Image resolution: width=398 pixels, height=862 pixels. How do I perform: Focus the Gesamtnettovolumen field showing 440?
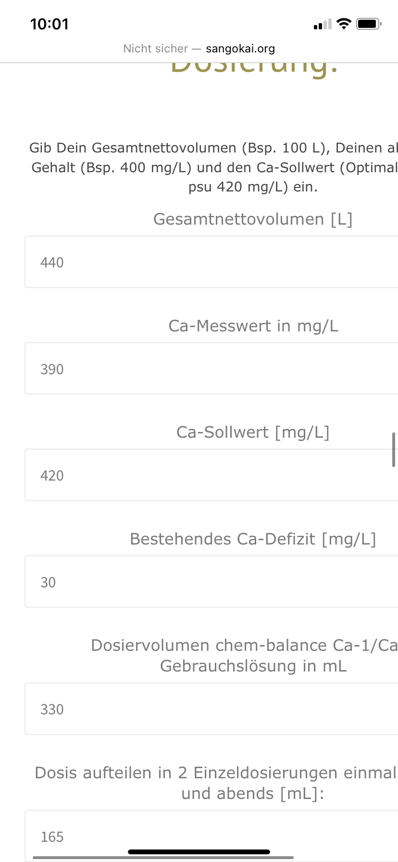tap(211, 262)
